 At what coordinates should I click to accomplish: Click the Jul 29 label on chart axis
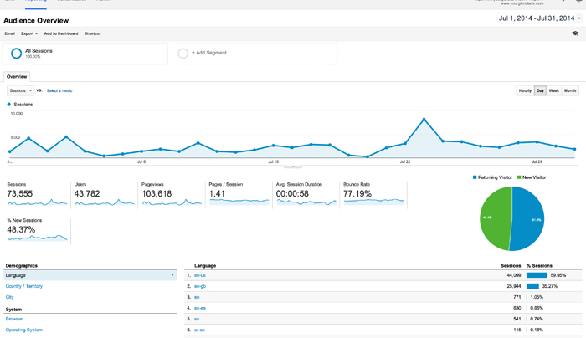[x=537, y=161]
